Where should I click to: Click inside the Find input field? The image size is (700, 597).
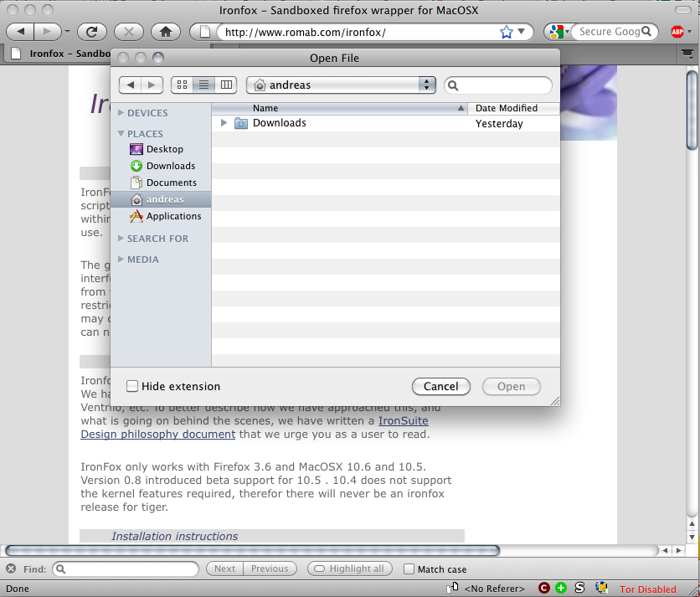[x=126, y=569]
